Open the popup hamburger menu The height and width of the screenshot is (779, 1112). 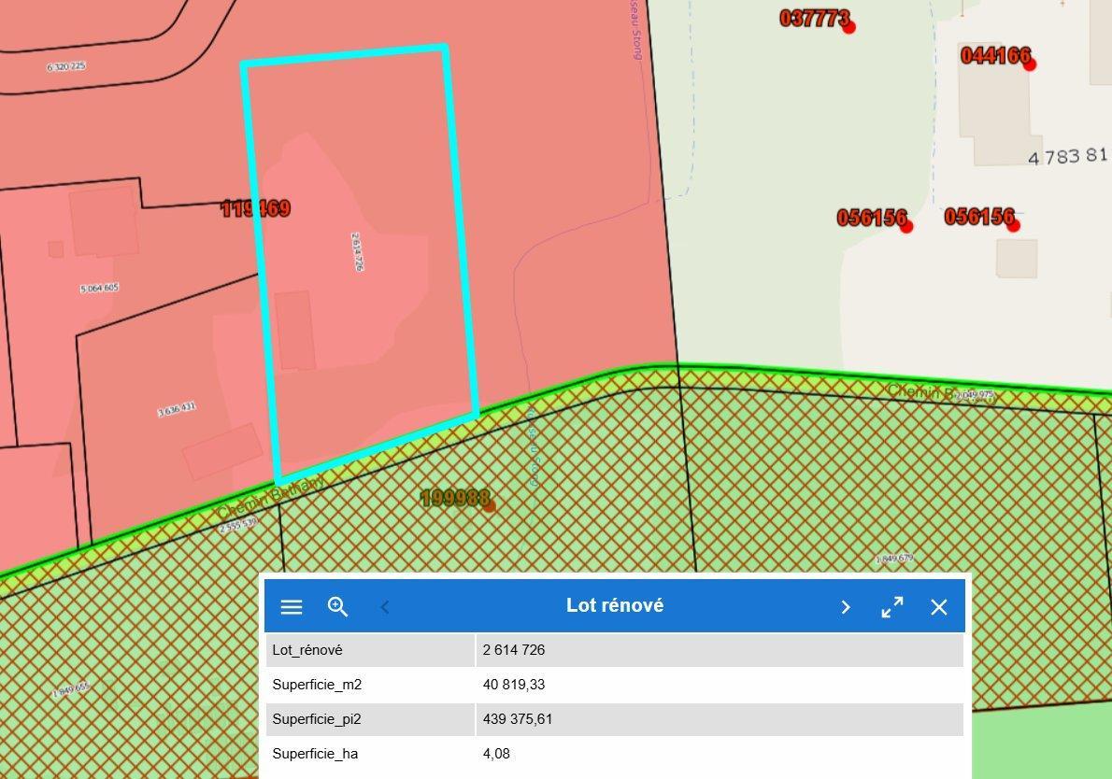(x=292, y=607)
